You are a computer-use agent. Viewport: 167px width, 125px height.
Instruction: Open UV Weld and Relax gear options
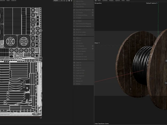click(x=93, y=15)
